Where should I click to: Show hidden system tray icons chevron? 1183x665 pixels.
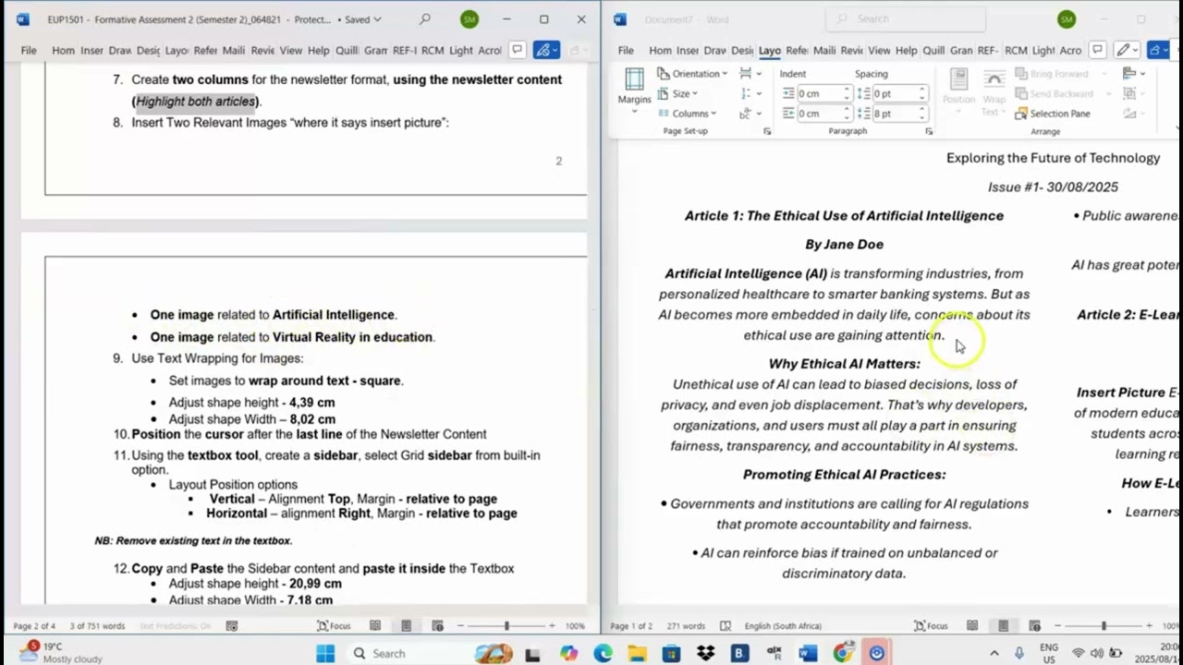click(x=994, y=653)
